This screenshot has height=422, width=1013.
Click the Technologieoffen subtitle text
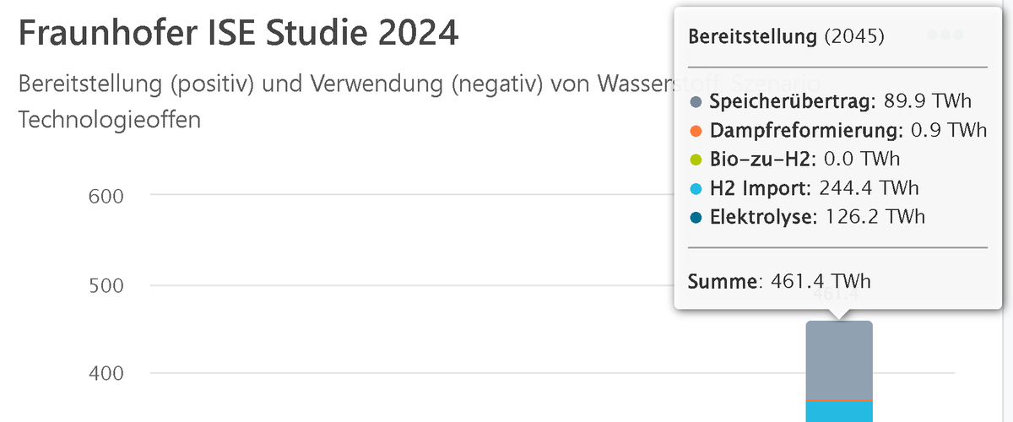[109, 119]
